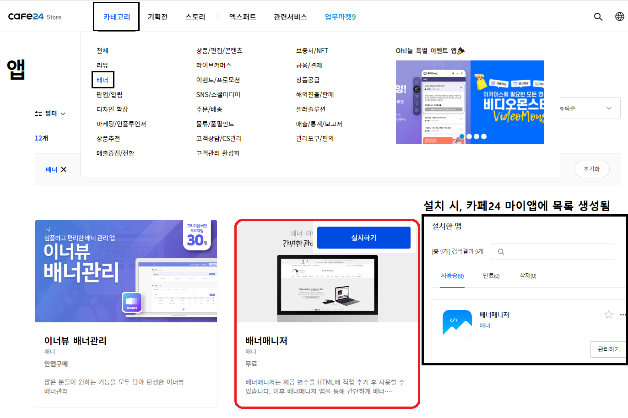Open the 이너뷰 배너관리 card thumbnail
This screenshot has height=418, width=628.
click(x=126, y=271)
